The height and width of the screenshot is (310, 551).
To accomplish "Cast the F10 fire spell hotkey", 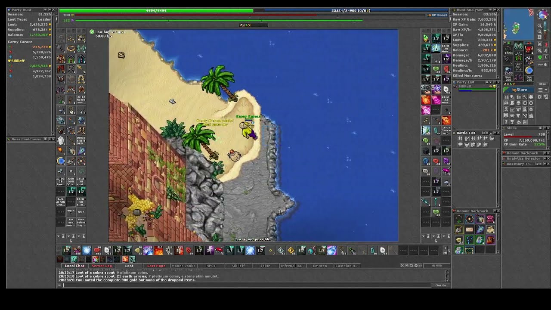I will point(158,250).
